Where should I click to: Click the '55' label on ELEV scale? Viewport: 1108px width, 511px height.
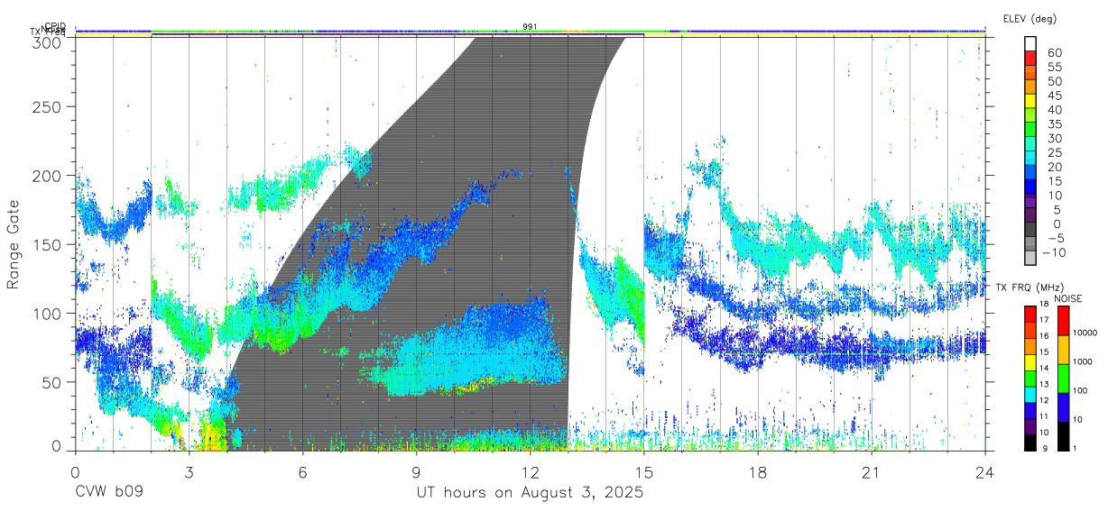pyautogui.click(x=1055, y=67)
